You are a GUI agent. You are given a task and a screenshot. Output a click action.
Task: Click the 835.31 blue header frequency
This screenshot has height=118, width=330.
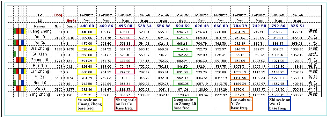[x=297, y=26]
